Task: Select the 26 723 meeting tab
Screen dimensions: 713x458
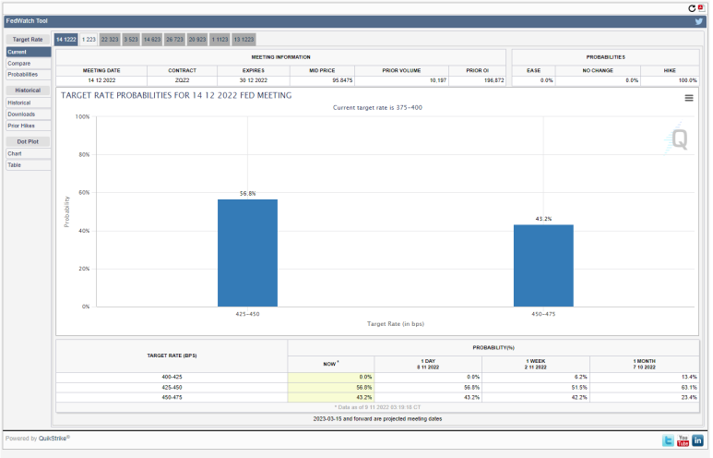Action: click(174, 40)
